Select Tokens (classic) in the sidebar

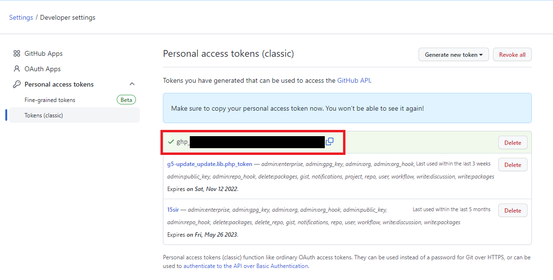44,115
